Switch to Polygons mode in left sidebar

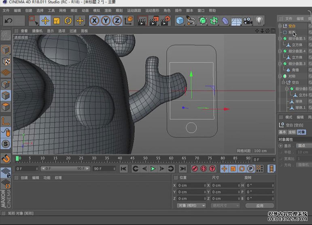6,107
